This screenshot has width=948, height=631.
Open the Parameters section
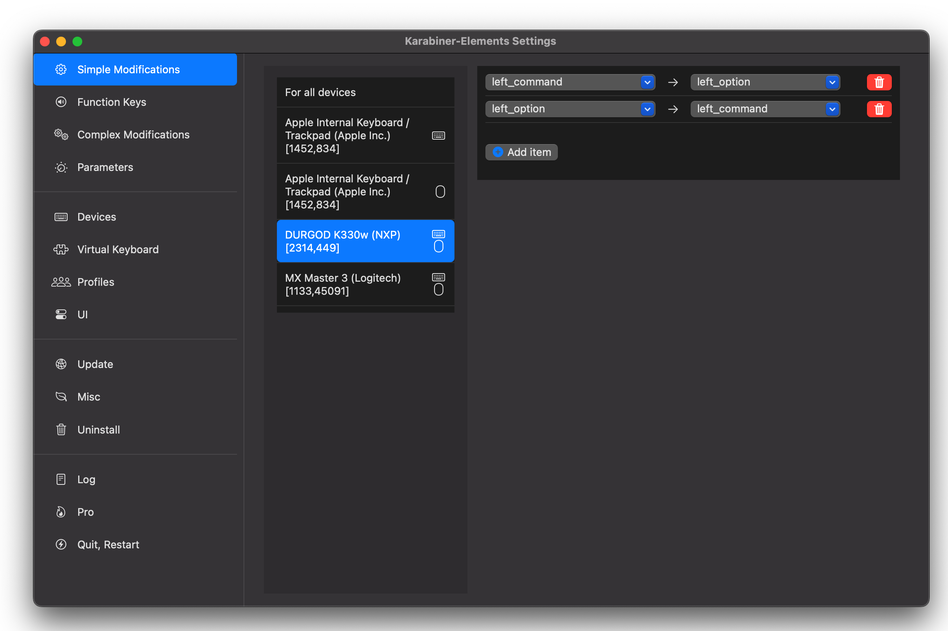coord(105,167)
